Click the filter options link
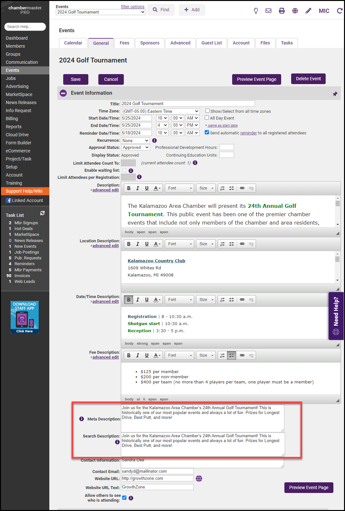This screenshot has height=511, width=345. pyautogui.click(x=133, y=7)
